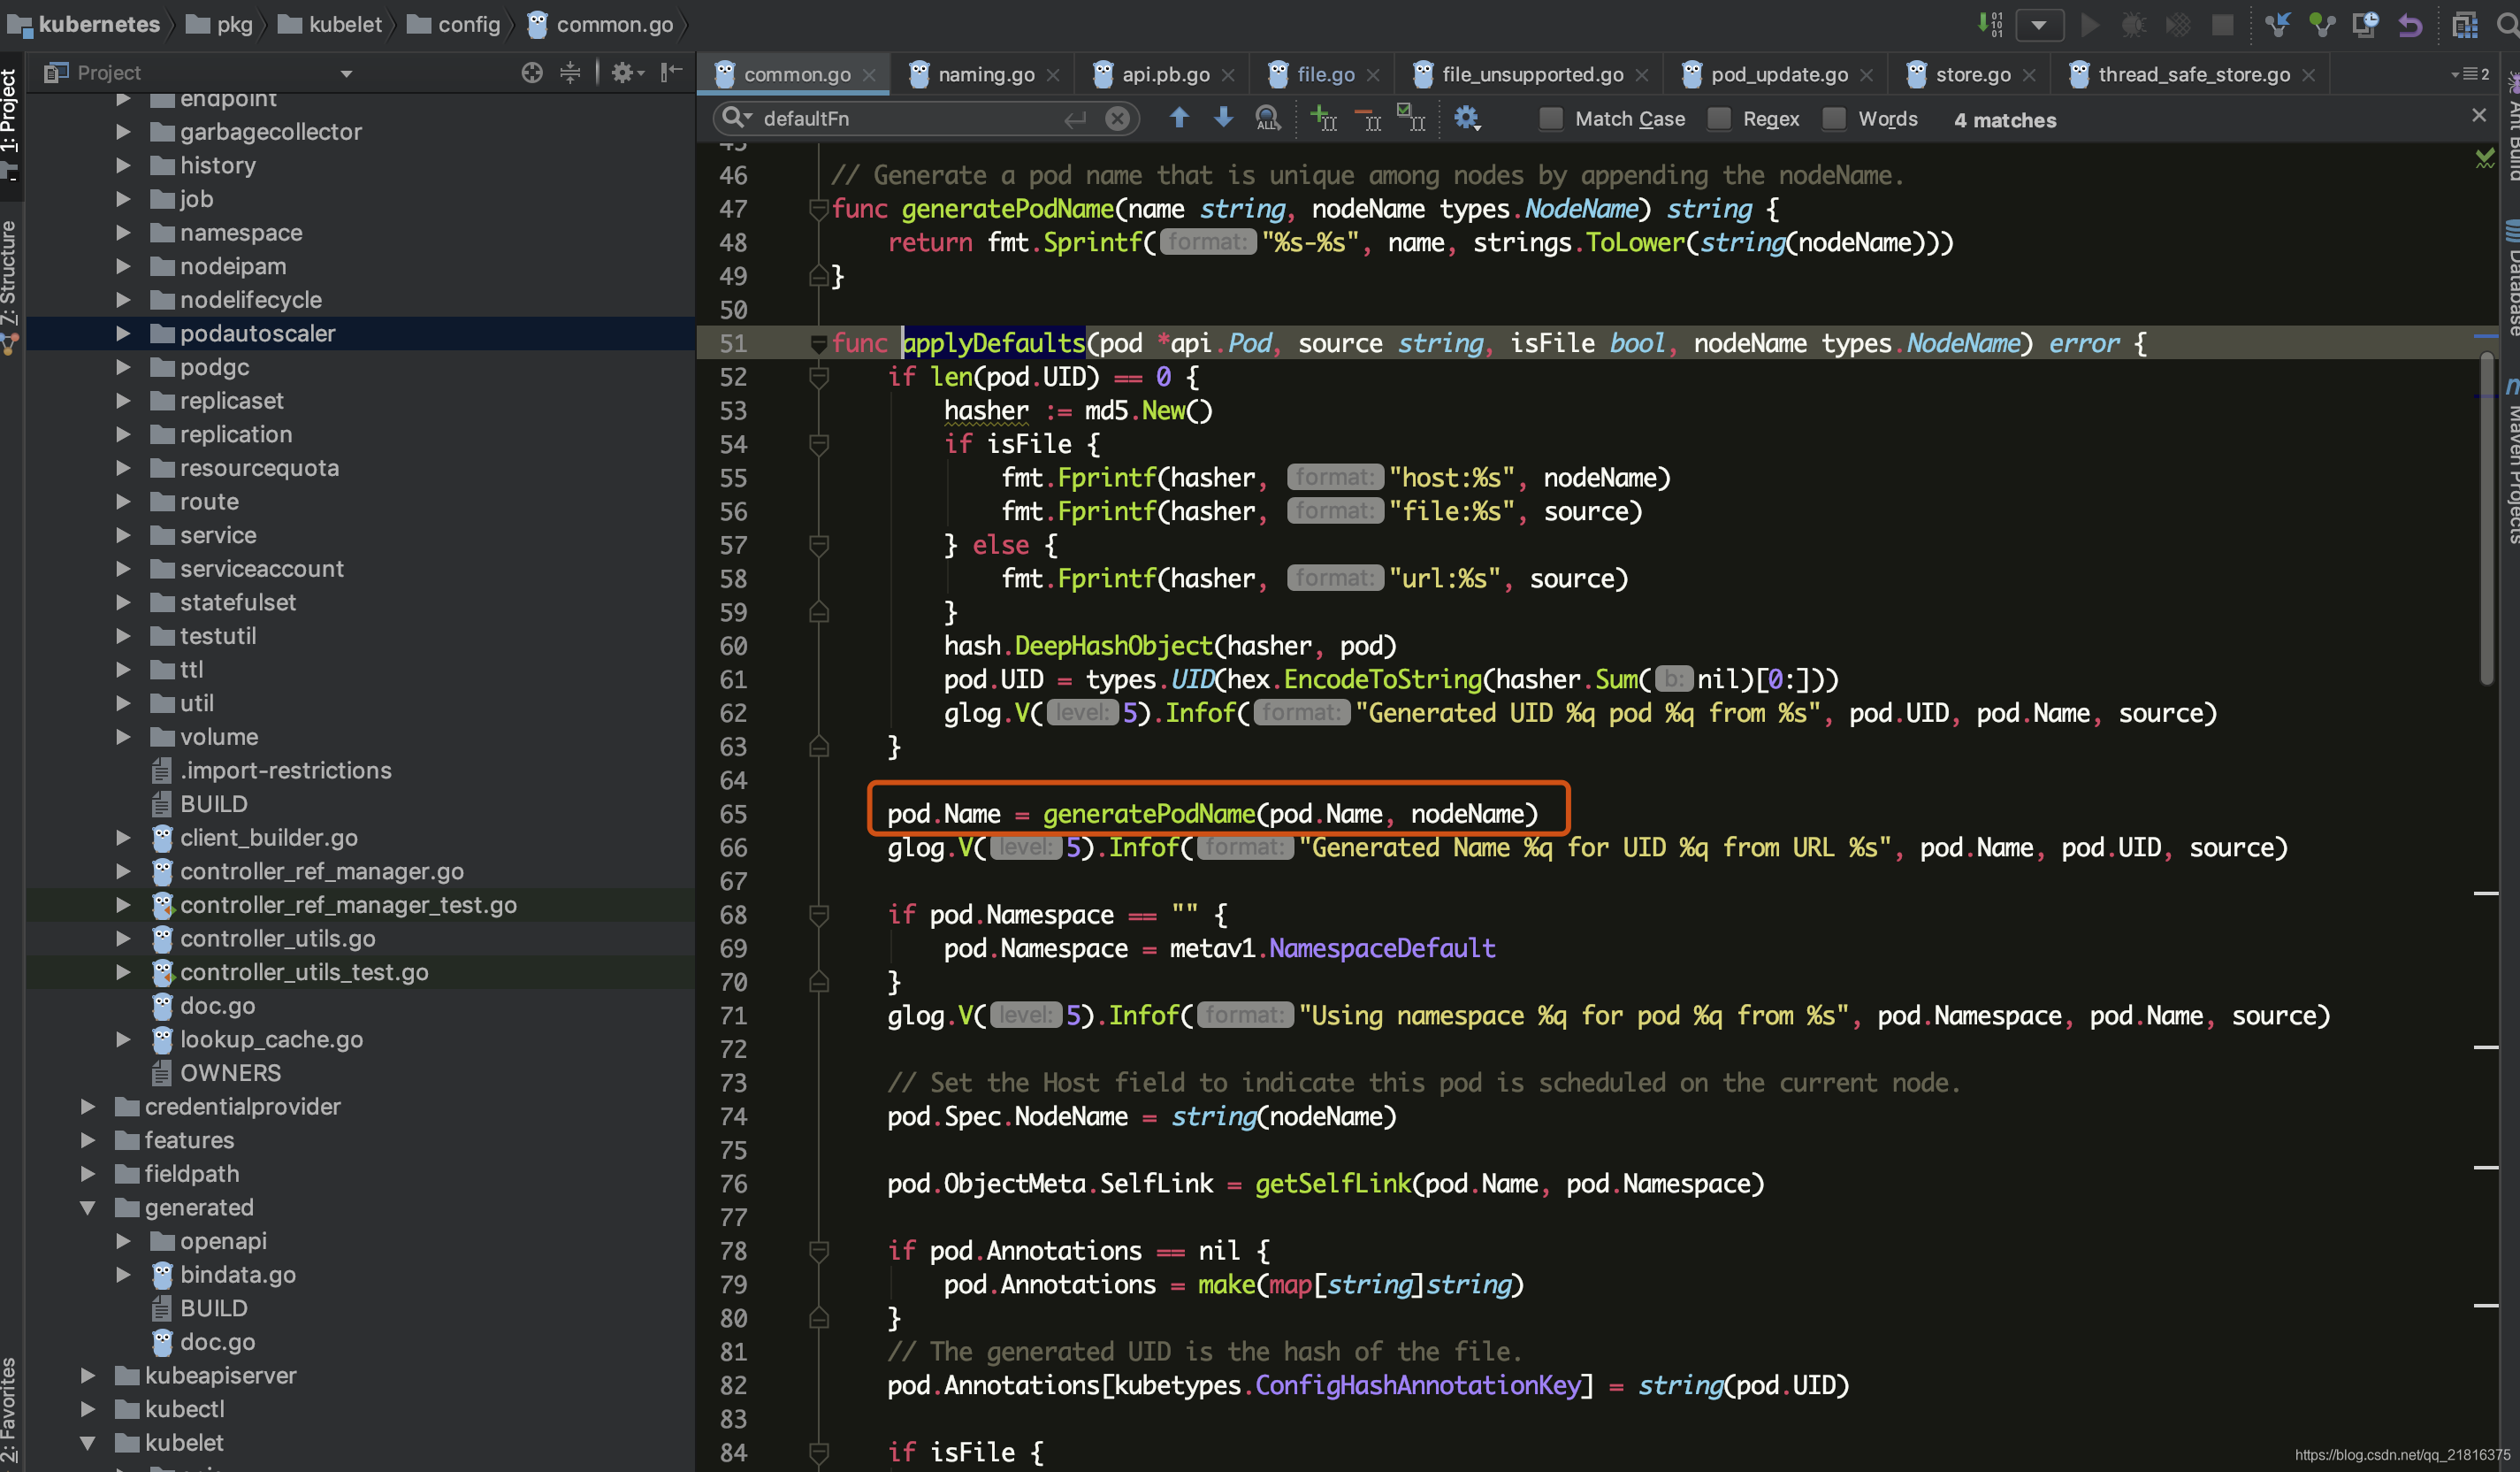Show the hidden tabs list
Screen dimensions: 2520x1472
2470,74
